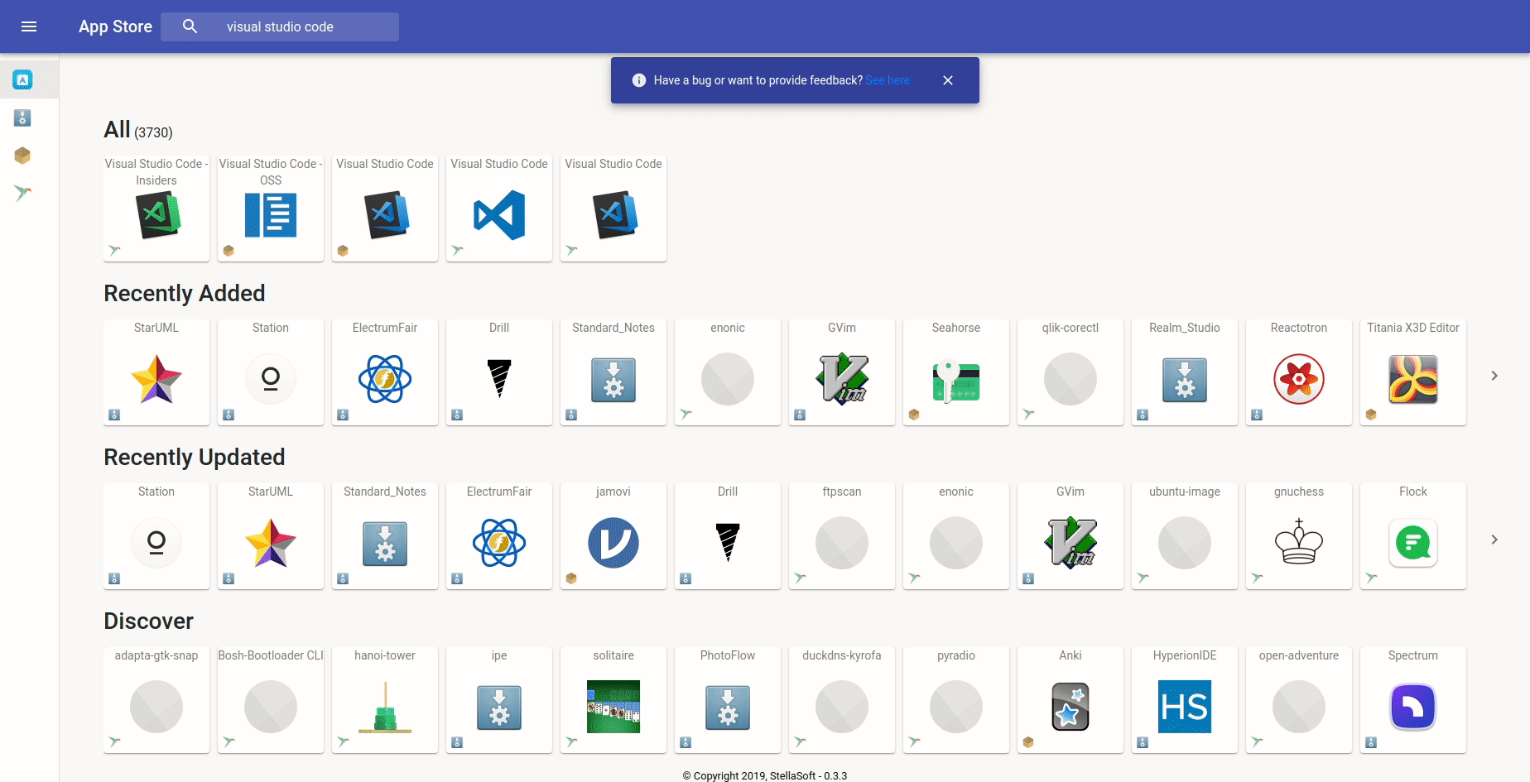Open the qlik-corectl app card
This screenshot has width=1530, height=782.
(x=1071, y=372)
